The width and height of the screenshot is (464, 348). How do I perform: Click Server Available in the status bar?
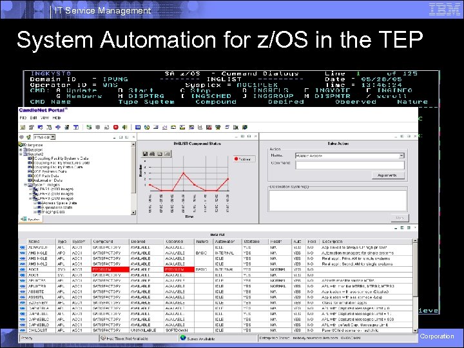[200, 338]
